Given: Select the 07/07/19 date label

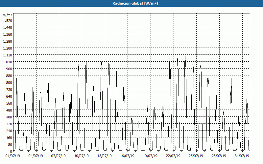Looking at the screenshot, I should [59, 156].
